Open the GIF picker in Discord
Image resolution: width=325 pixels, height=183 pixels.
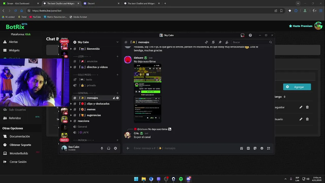point(248,148)
